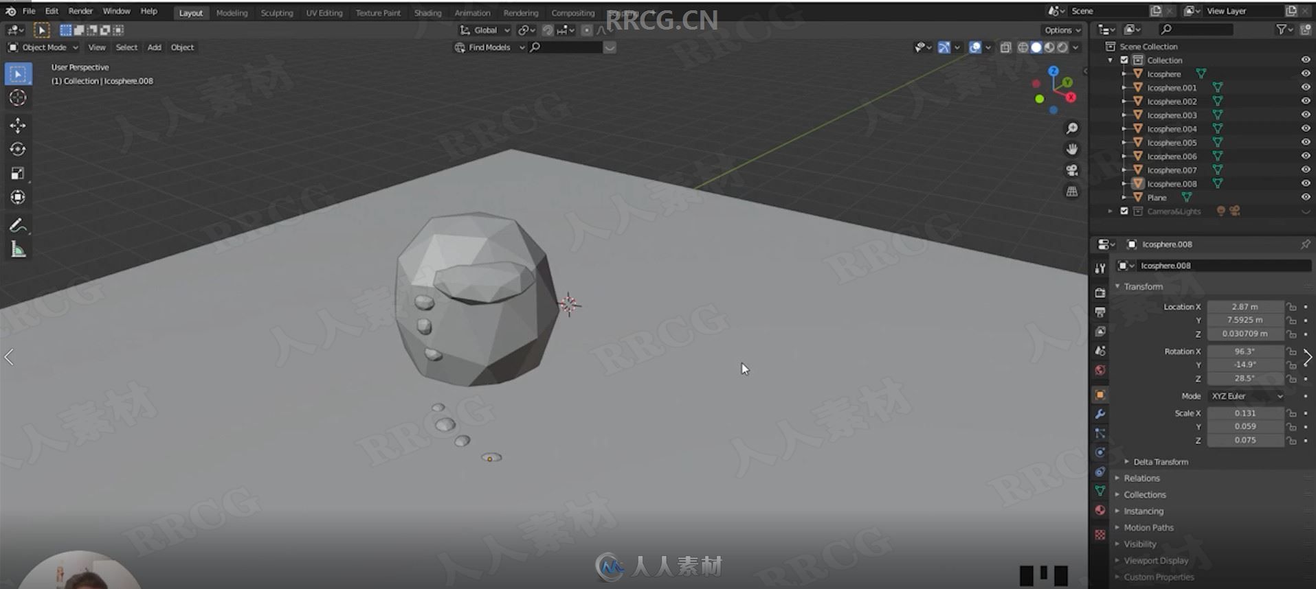Hide Icosphere.004 via eye icon
The image size is (1316, 589).
click(1306, 128)
